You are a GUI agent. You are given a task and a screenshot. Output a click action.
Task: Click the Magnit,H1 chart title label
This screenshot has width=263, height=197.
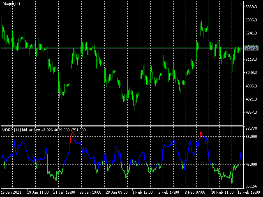(12, 4)
